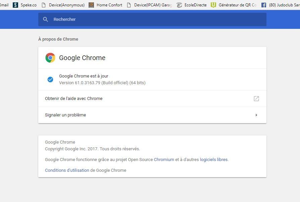Open the external link icon for Chrome help

point(256,99)
